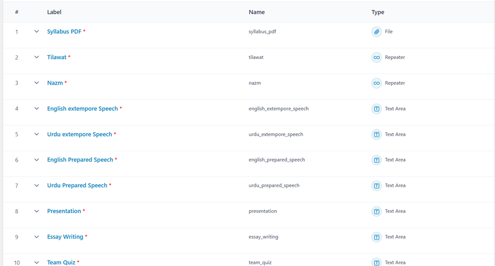Expand the Team Quiz field chevron
The image size is (495, 266).
[36, 262]
